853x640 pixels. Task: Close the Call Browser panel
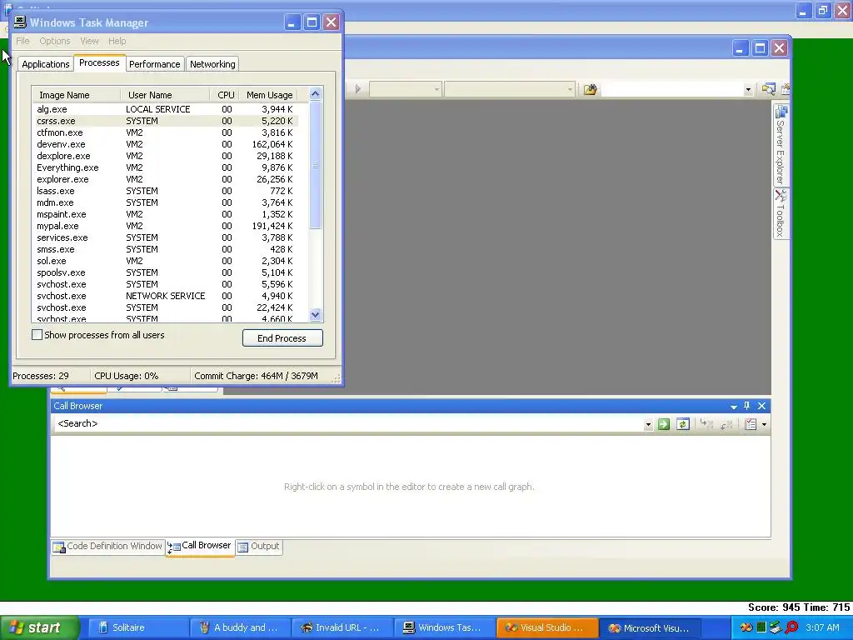(761, 406)
